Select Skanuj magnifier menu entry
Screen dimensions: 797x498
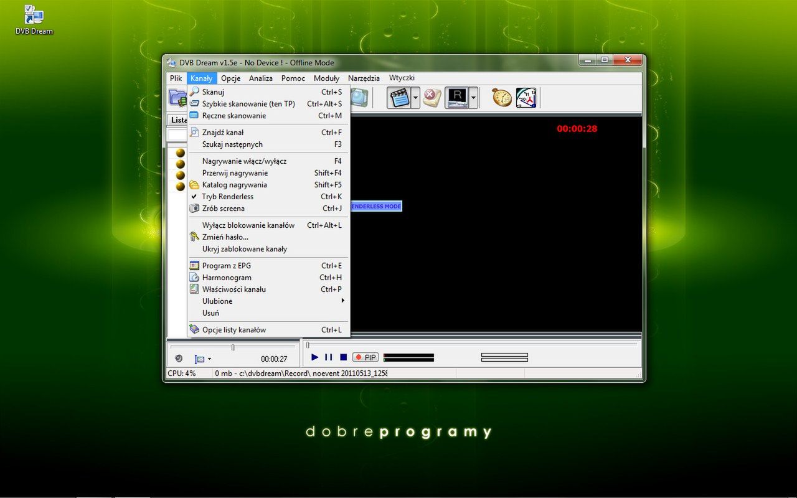[x=268, y=92]
